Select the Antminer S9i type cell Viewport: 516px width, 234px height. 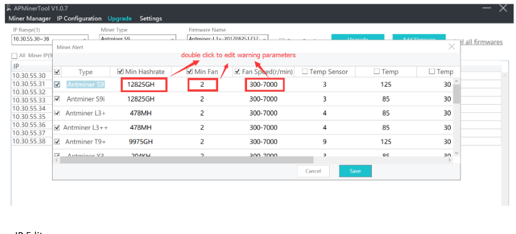click(x=85, y=98)
